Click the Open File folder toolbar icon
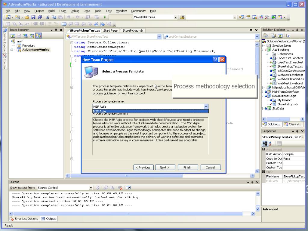Viewport: 308px width, 231px height. tap(27, 17)
